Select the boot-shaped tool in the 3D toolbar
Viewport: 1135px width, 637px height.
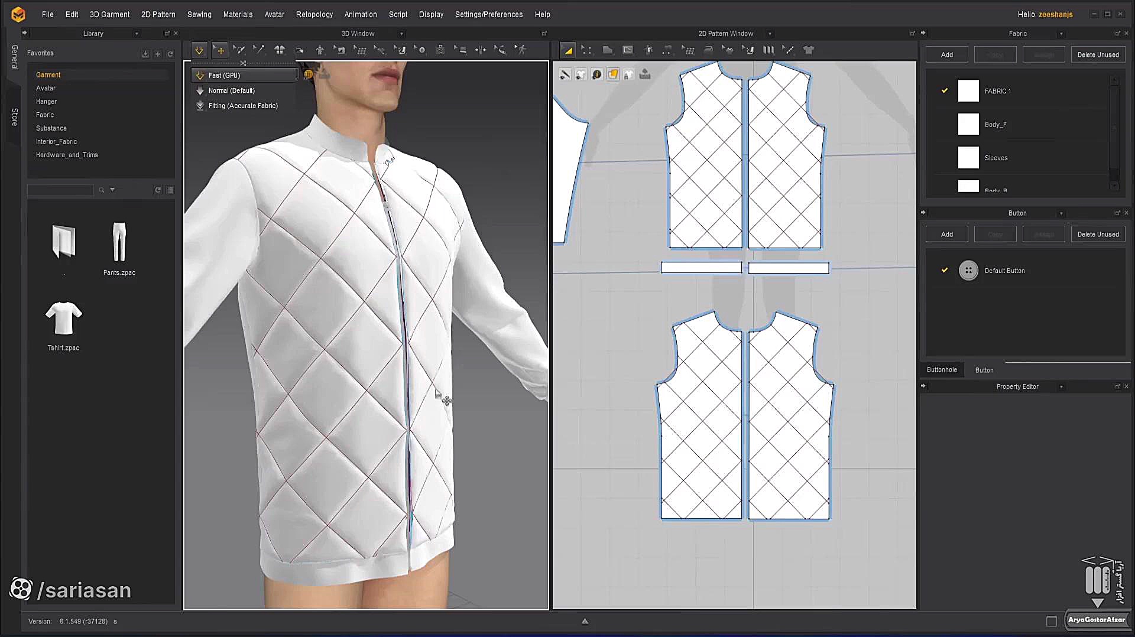click(x=400, y=50)
